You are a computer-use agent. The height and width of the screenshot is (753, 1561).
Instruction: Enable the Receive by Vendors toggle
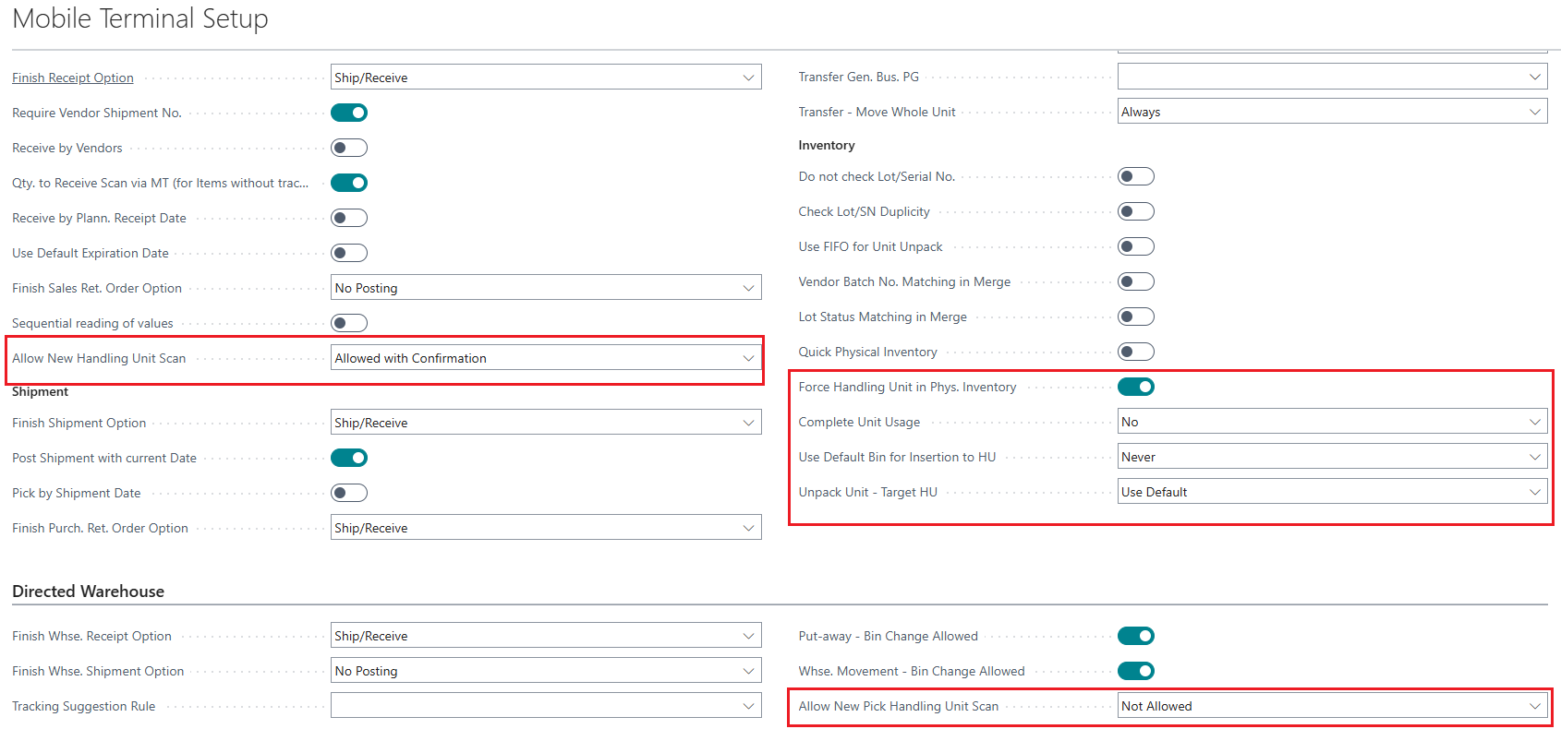349,148
